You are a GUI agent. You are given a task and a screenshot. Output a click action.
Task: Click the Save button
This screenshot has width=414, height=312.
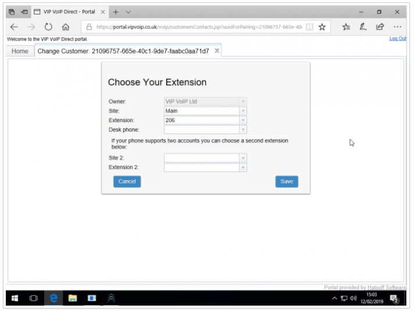tap(287, 181)
